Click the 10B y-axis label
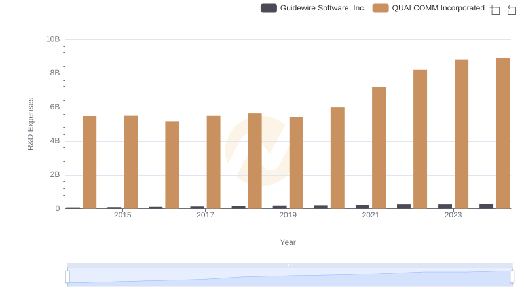The height and width of the screenshot is (302, 524). pyautogui.click(x=53, y=39)
